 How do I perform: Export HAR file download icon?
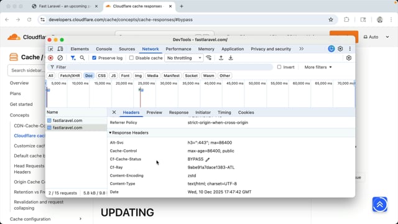click(231, 58)
